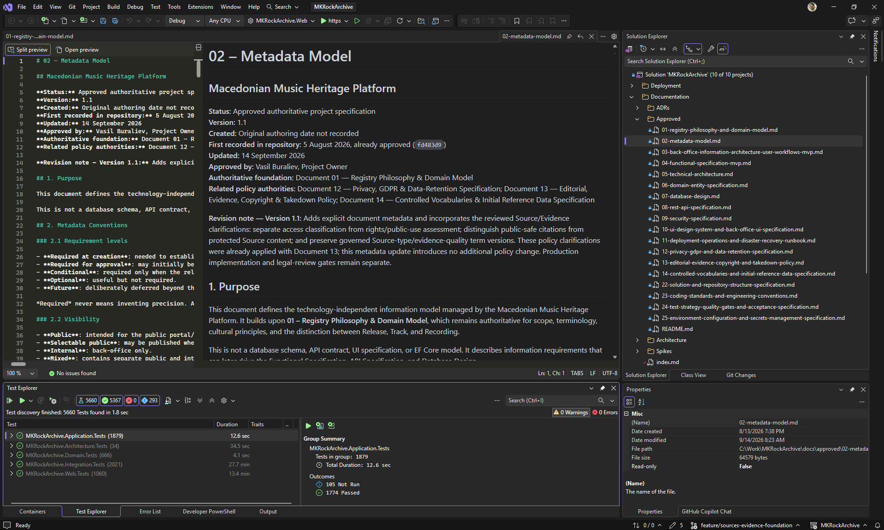Open the GitHub Copilot Chat tab
The width and height of the screenshot is (884, 530).
point(706,512)
